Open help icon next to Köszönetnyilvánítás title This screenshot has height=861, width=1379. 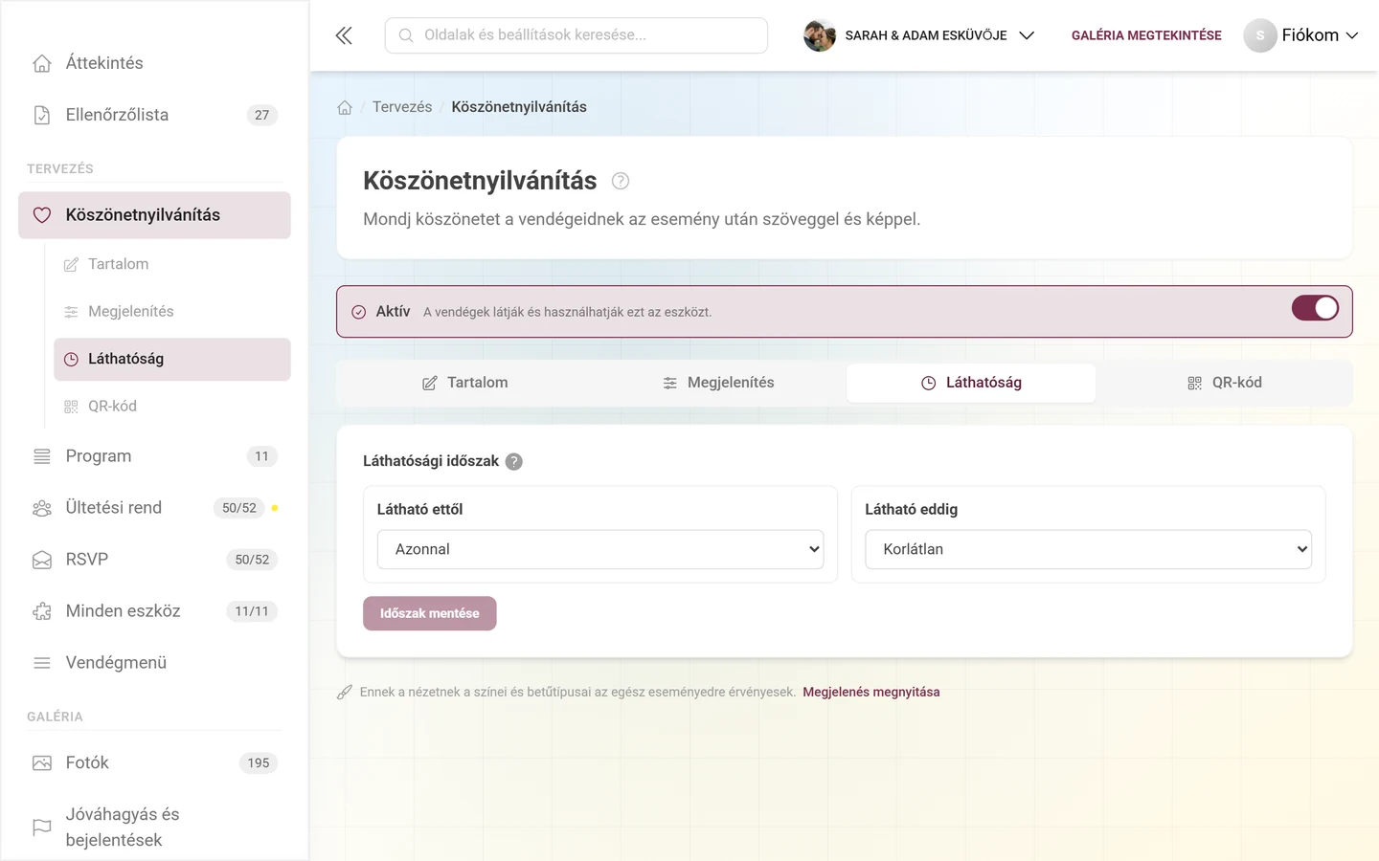coord(621,181)
